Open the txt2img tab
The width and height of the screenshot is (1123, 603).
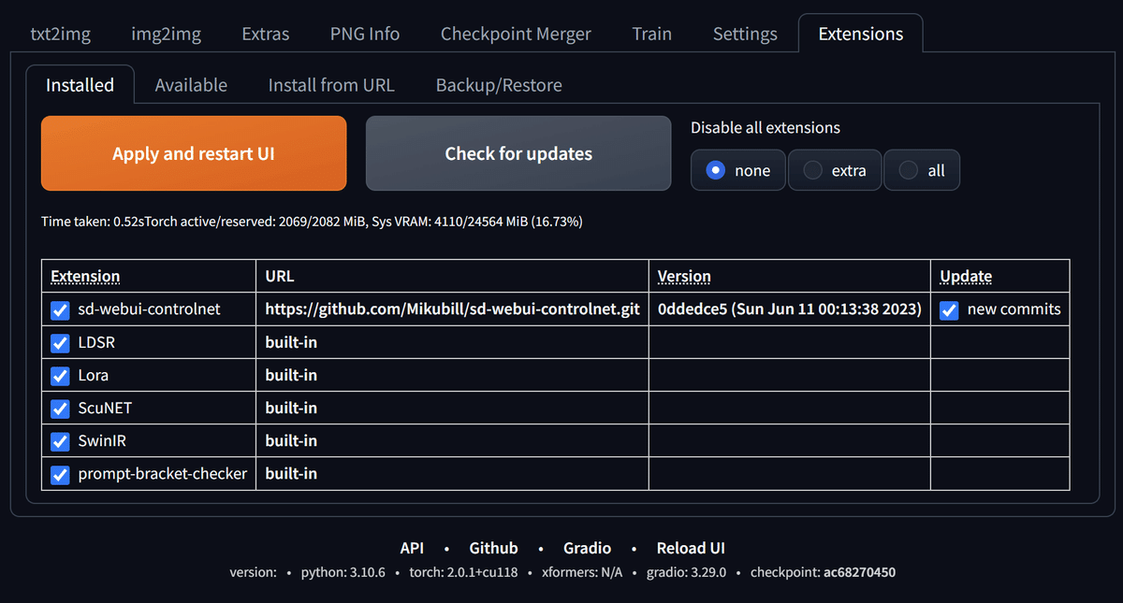click(x=60, y=33)
